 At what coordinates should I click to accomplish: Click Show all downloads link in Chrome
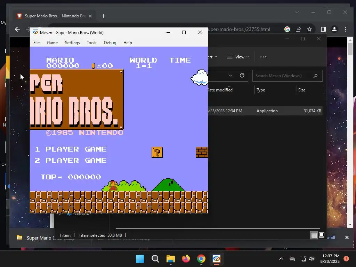click(331, 237)
